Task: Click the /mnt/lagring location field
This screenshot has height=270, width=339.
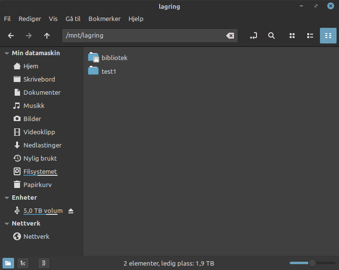Action: 150,36
